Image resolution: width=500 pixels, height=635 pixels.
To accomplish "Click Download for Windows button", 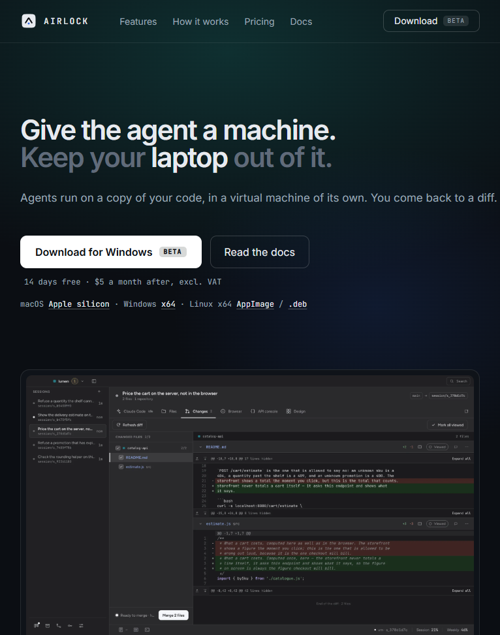I will [x=111, y=252].
